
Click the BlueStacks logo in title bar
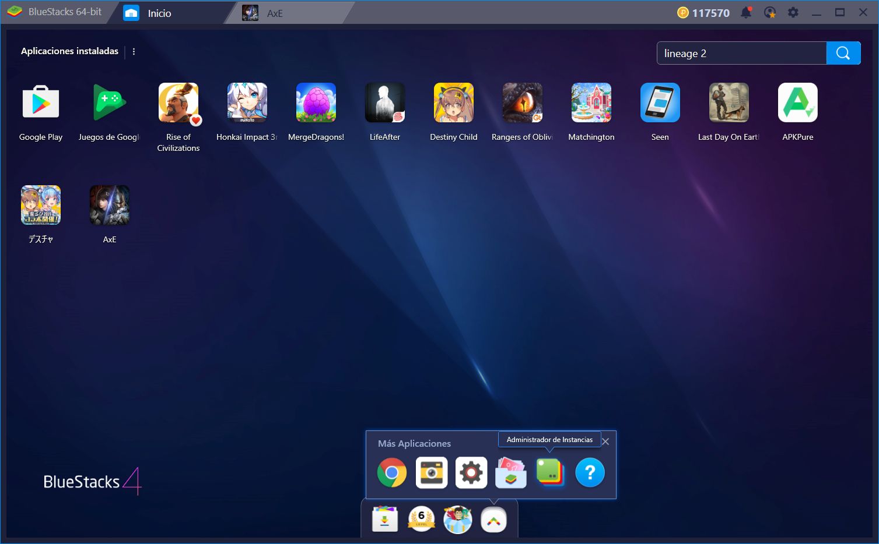tap(15, 12)
